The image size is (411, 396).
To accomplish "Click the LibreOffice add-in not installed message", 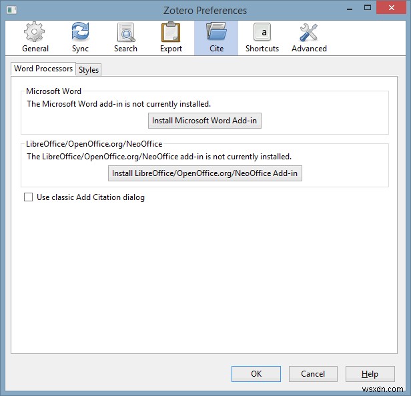I will [159, 157].
